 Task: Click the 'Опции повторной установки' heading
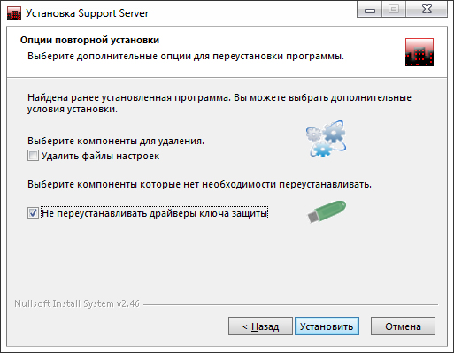point(89,40)
